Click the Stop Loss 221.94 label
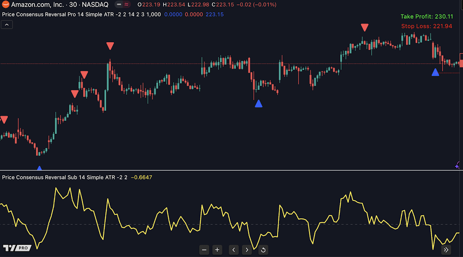The width and height of the screenshot is (463, 257). 426,27
